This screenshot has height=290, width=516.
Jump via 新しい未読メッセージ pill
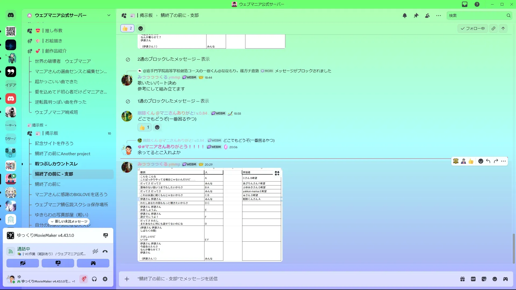click(x=69, y=221)
